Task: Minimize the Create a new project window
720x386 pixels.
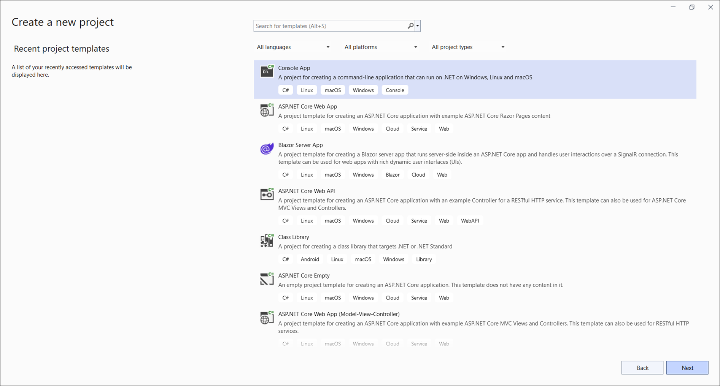Action: click(673, 7)
